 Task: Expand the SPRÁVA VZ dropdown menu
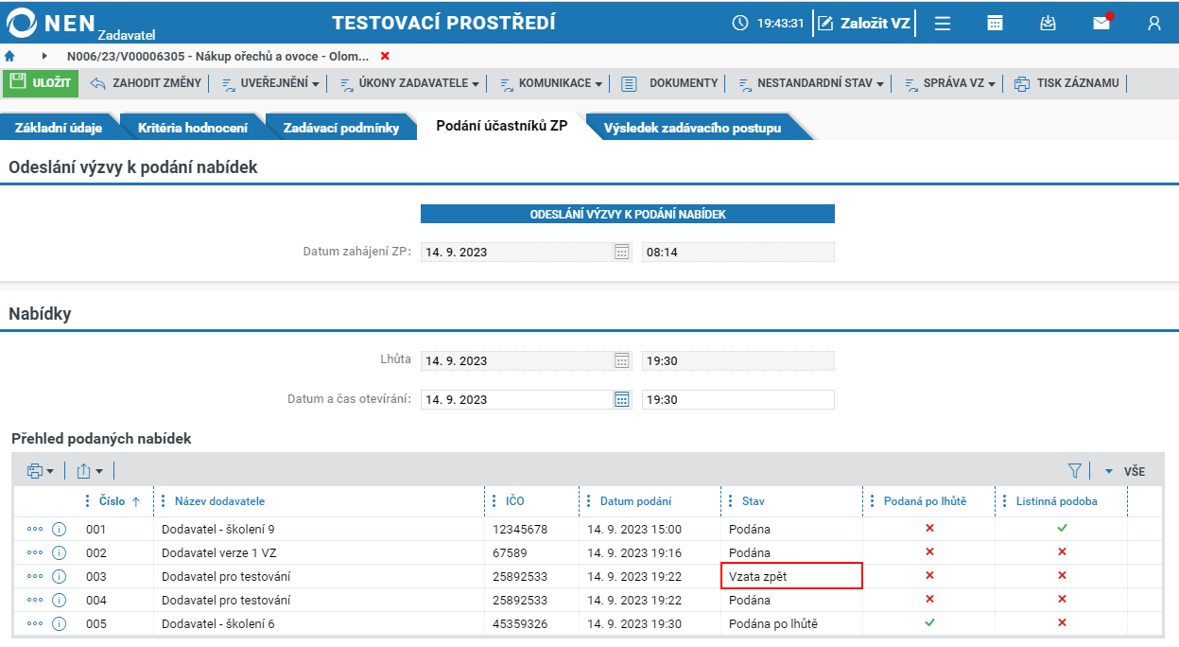[x=950, y=84]
